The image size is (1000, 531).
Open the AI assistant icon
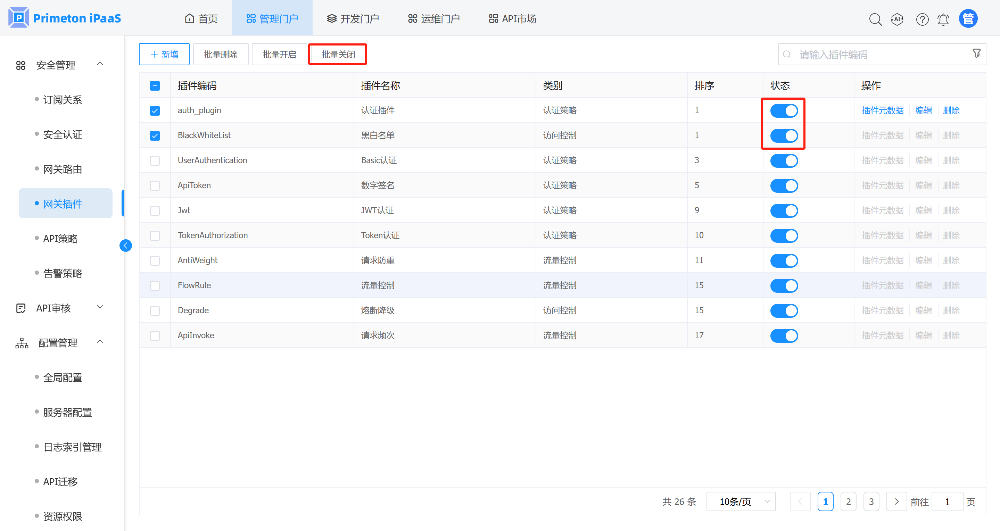(897, 19)
